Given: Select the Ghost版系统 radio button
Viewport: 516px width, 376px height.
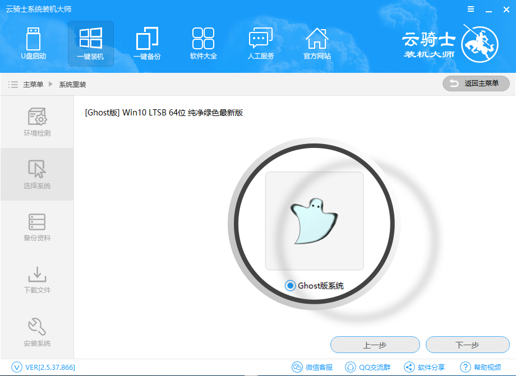Looking at the screenshot, I should [290, 286].
